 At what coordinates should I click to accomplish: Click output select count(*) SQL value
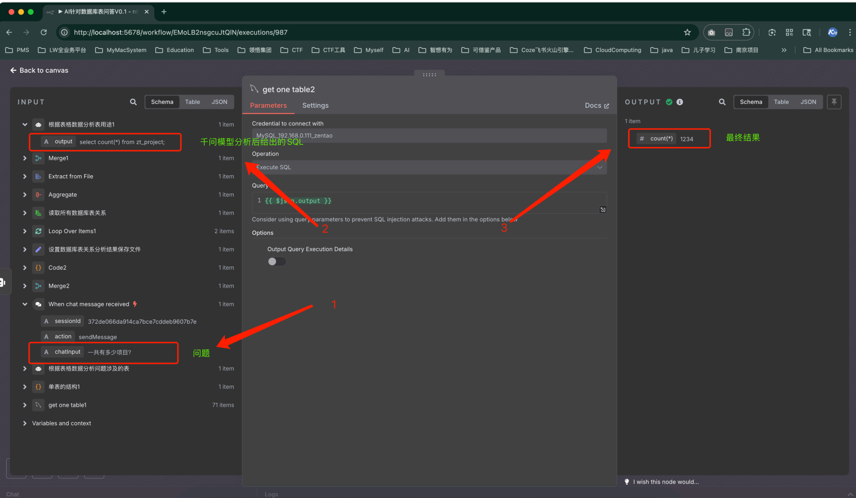pyautogui.click(x=122, y=142)
